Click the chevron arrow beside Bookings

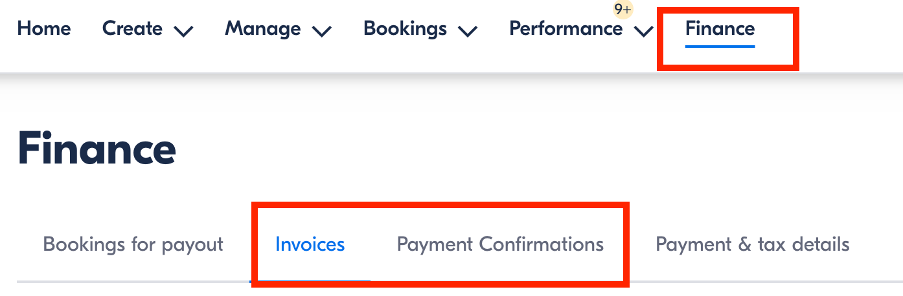(468, 31)
